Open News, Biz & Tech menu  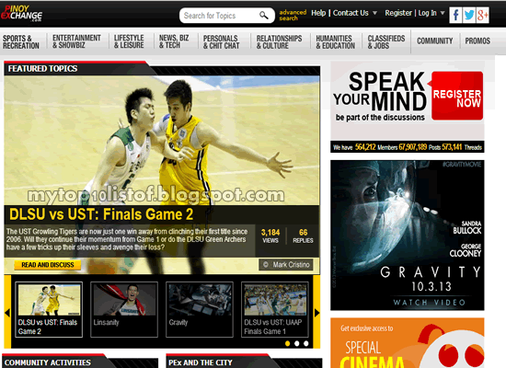pyautogui.click(x=174, y=41)
